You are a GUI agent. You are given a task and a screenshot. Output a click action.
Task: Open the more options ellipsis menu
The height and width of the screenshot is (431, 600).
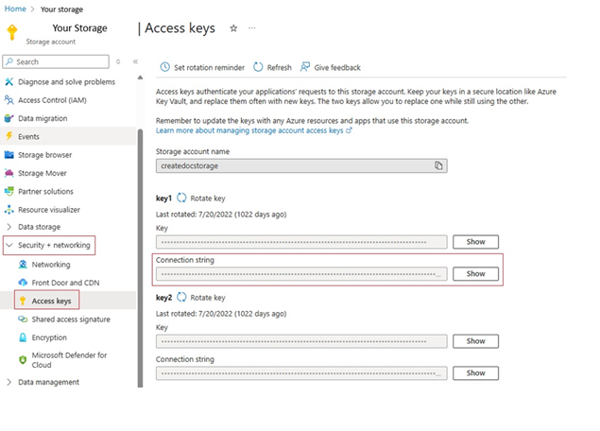point(251,28)
